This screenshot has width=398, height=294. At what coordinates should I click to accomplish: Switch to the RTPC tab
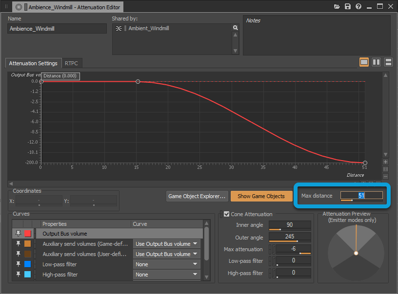[x=71, y=63]
